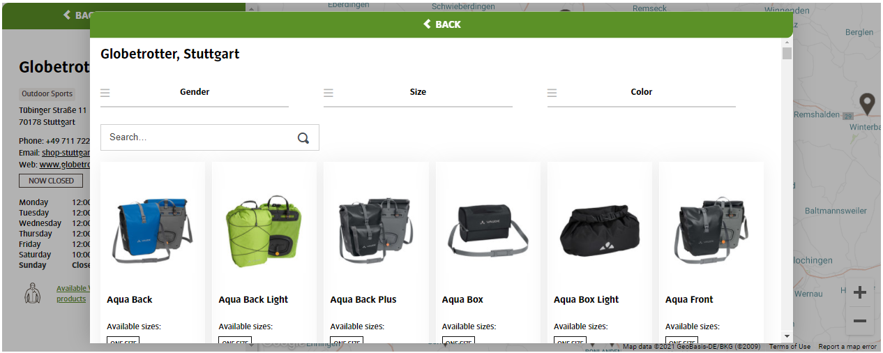883x353 pixels.
Task: Click the map location pin near Remshalden
Action: 868,105
